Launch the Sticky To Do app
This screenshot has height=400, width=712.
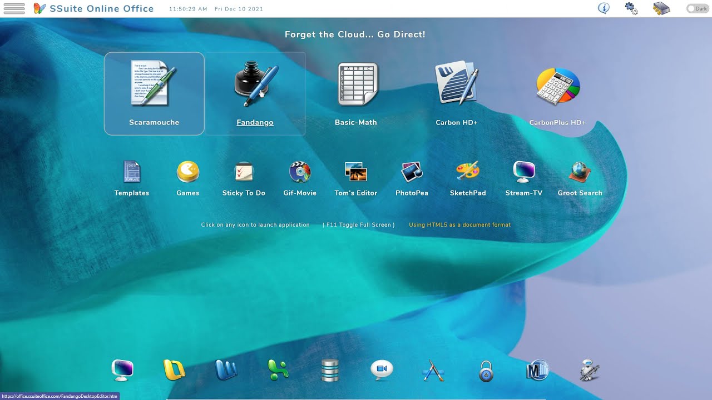point(244,172)
